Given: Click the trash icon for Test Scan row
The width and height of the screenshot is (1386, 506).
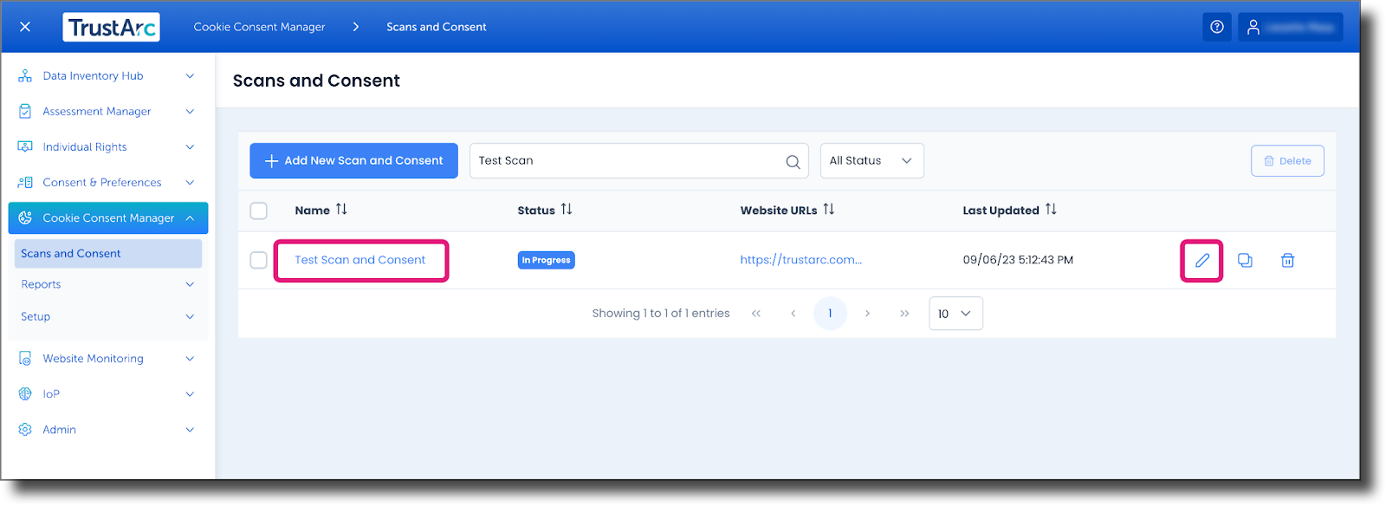Looking at the screenshot, I should pyautogui.click(x=1287, y=261).
